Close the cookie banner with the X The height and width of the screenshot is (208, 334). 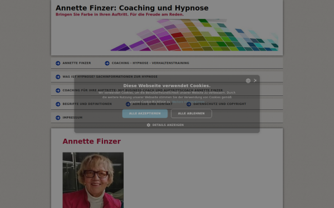click(x=255, y=80)
